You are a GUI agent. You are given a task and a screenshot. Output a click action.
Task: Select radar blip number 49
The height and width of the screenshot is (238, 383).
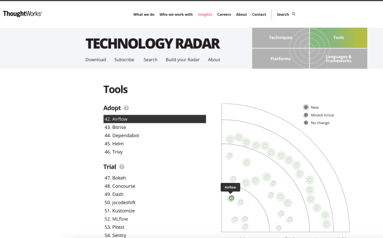point(247,162)
